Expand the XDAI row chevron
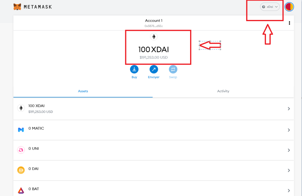The width and height of the screenshot is (302, 196). click(x=289, y=109)
